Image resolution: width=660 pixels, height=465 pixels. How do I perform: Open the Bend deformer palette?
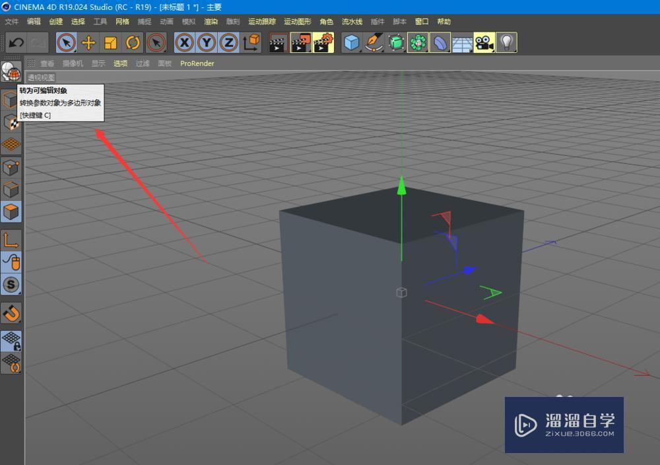pos(440,42)
